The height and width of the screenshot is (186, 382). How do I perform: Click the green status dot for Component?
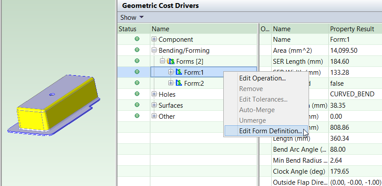tap(137, 39)
